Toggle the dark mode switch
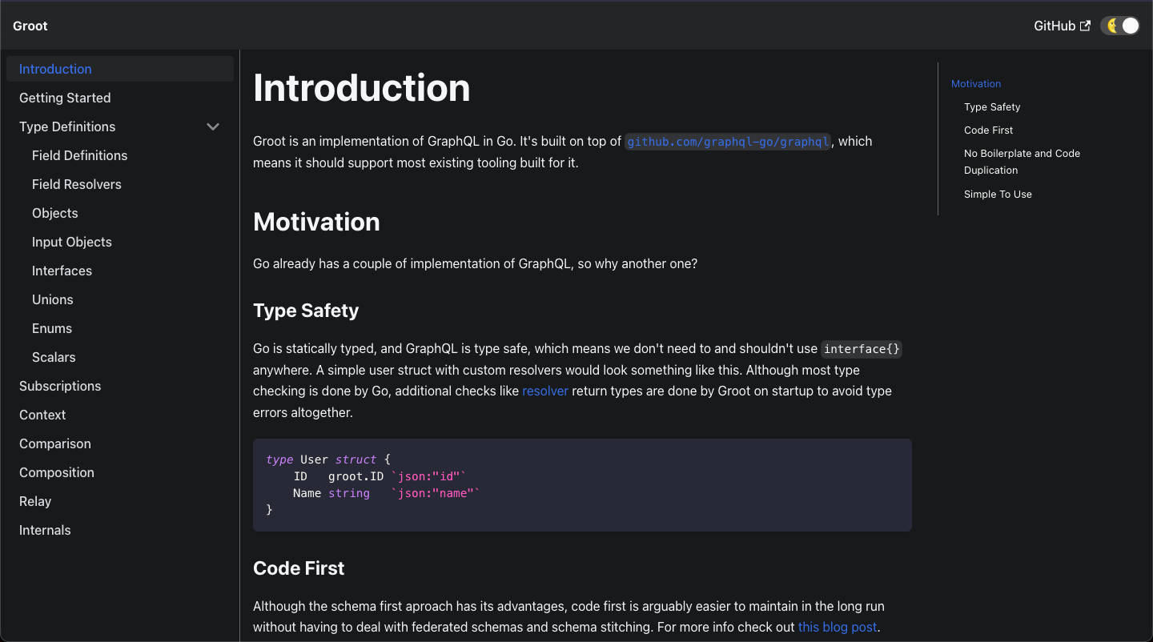The width and height of the screenshot is (1153, 642). pos(1119,26)
